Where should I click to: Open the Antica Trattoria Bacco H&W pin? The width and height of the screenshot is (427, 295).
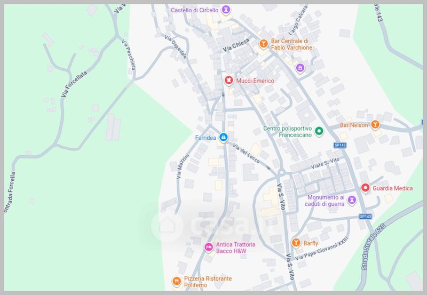[x=209, y=247]
